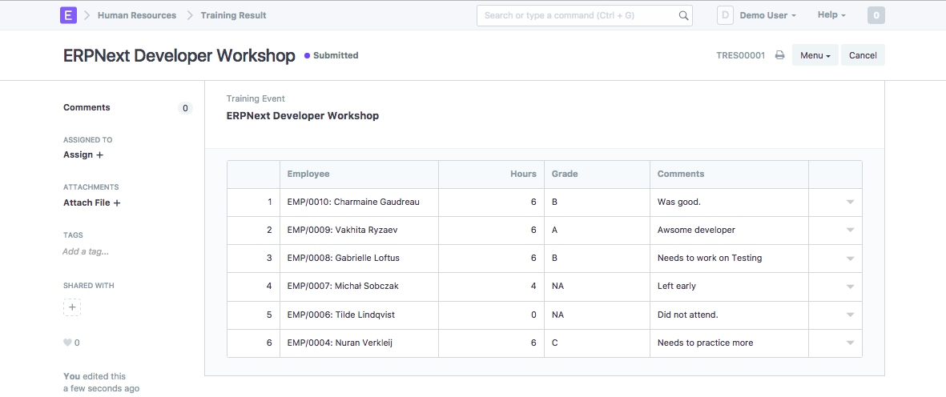
Task: Print the training result document
Action: [779, 55]
